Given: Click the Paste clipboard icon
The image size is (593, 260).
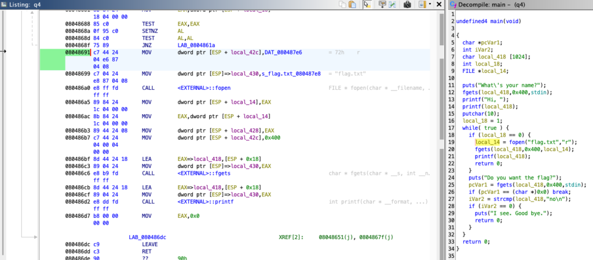Looking at the screenshot, I should click(x=353, y=5).
